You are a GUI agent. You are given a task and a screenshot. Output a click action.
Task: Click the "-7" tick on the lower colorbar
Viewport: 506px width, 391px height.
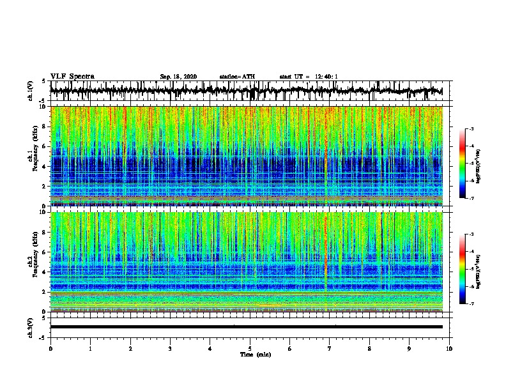471,303
